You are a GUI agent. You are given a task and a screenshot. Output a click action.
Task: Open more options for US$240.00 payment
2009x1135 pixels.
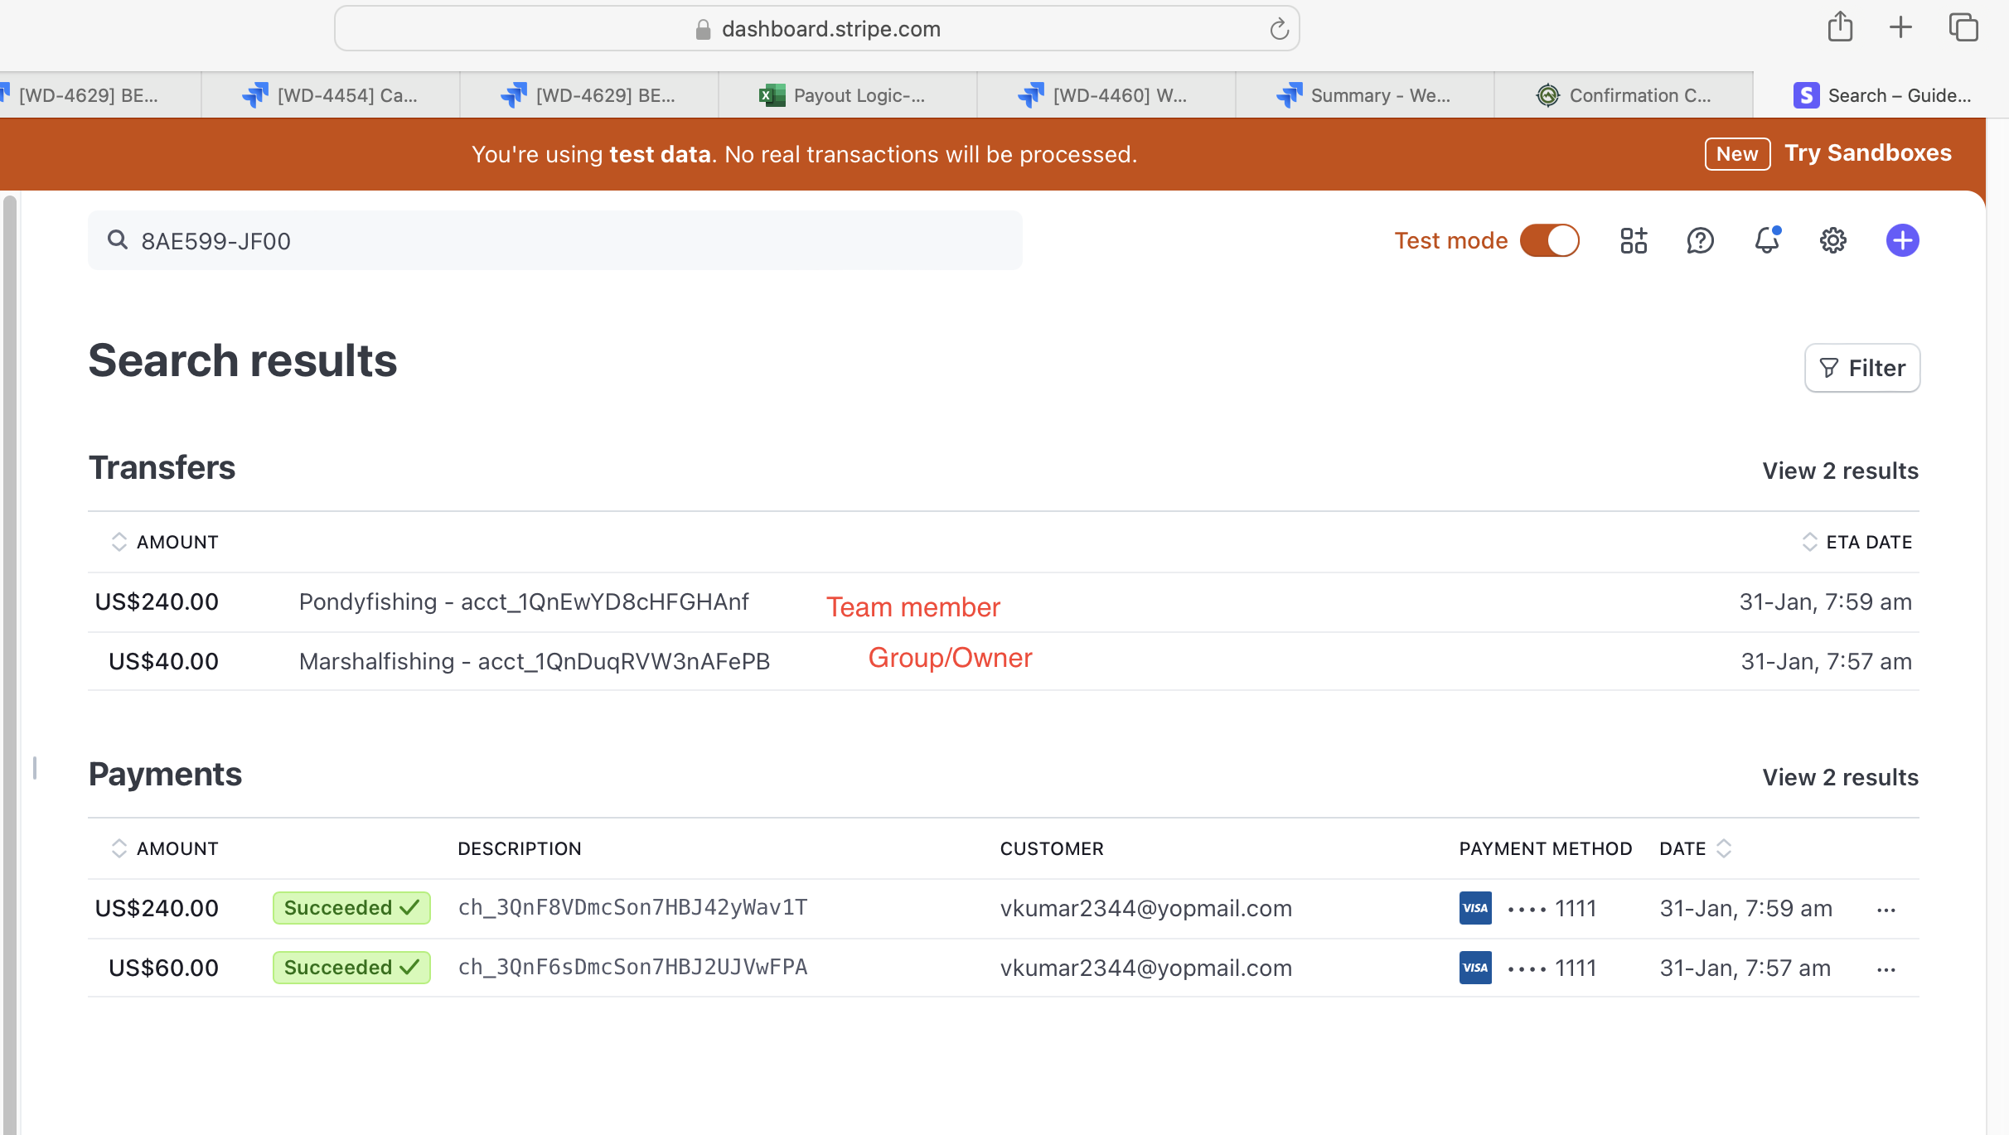pos(1886,909)
